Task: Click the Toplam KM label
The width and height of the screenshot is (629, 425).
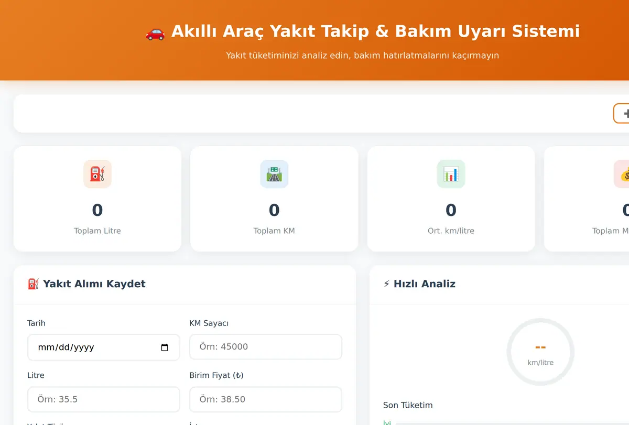Action: click(x=274, y=231)
